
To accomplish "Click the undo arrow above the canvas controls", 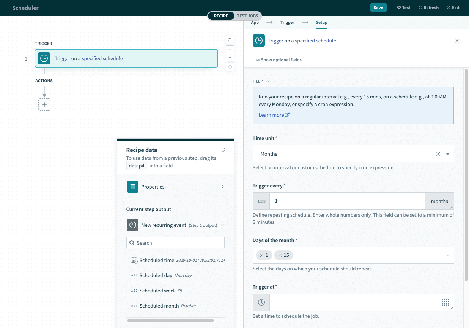I will 230,39.
